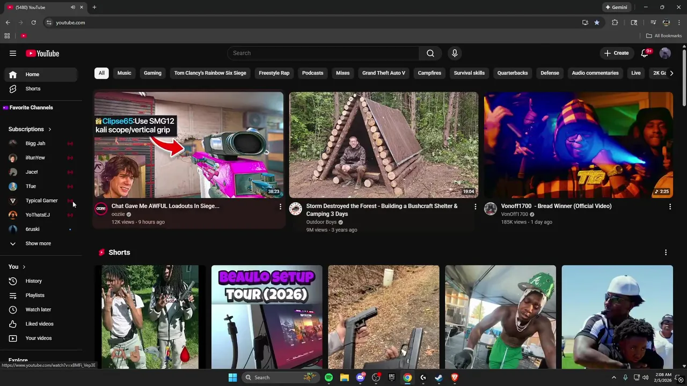Open more options for Outdoor Boys video

pyautogui.click(x=475, y=206)
